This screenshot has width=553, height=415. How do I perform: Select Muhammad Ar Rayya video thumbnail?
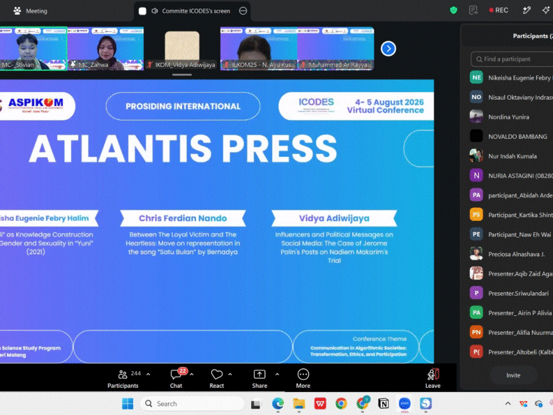click(x=336, y=48)
